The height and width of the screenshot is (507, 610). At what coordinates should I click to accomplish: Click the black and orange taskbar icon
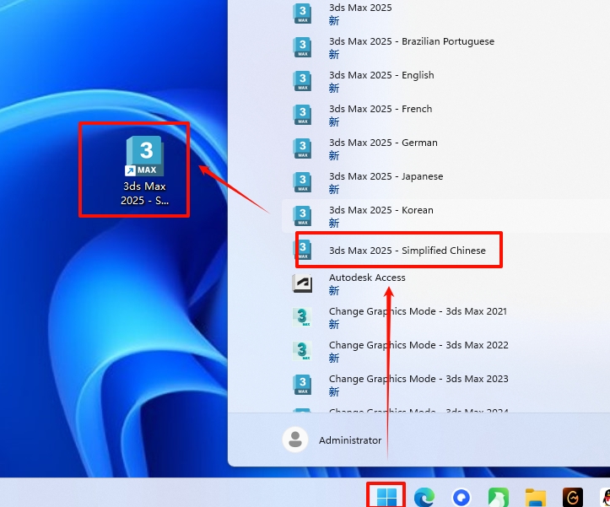click(x=573, y=498)
